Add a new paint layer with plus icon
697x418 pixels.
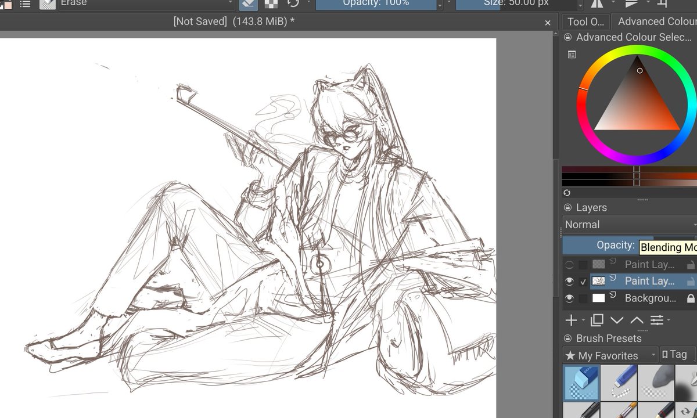point(570,320)
